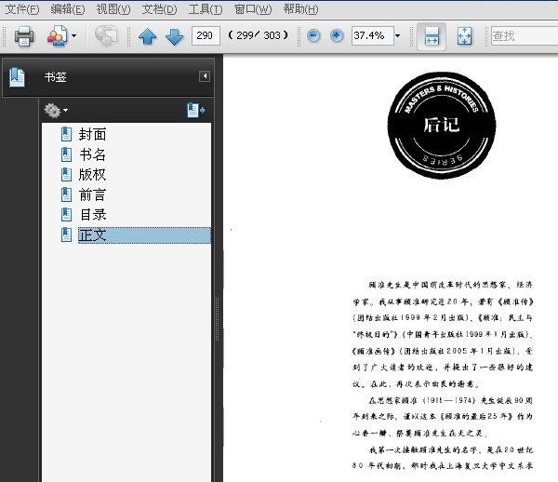
Task: Open the bookmarks gear options menu
Action: coord(56,111)
